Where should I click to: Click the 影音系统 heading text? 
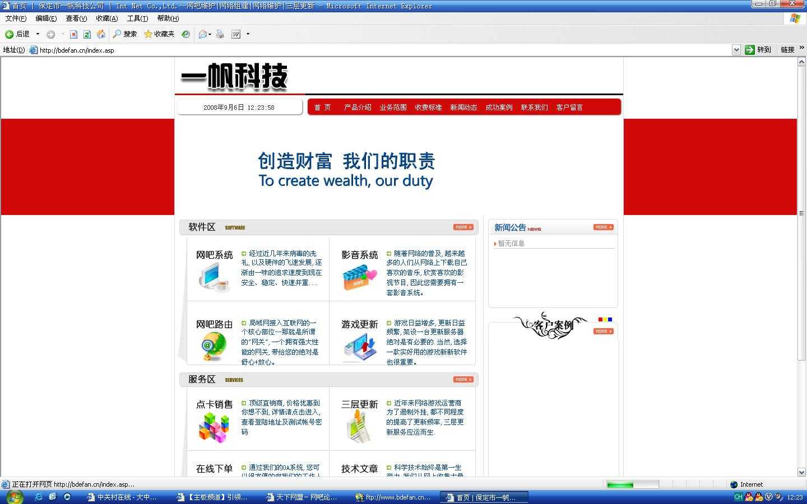click(x=360, y=255)
